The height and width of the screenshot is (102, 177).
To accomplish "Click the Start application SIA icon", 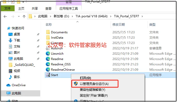I will tap(48, 75).
